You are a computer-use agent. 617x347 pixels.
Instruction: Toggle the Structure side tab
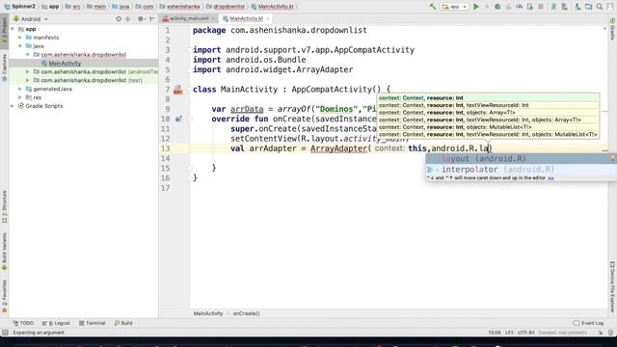[4, 206]
